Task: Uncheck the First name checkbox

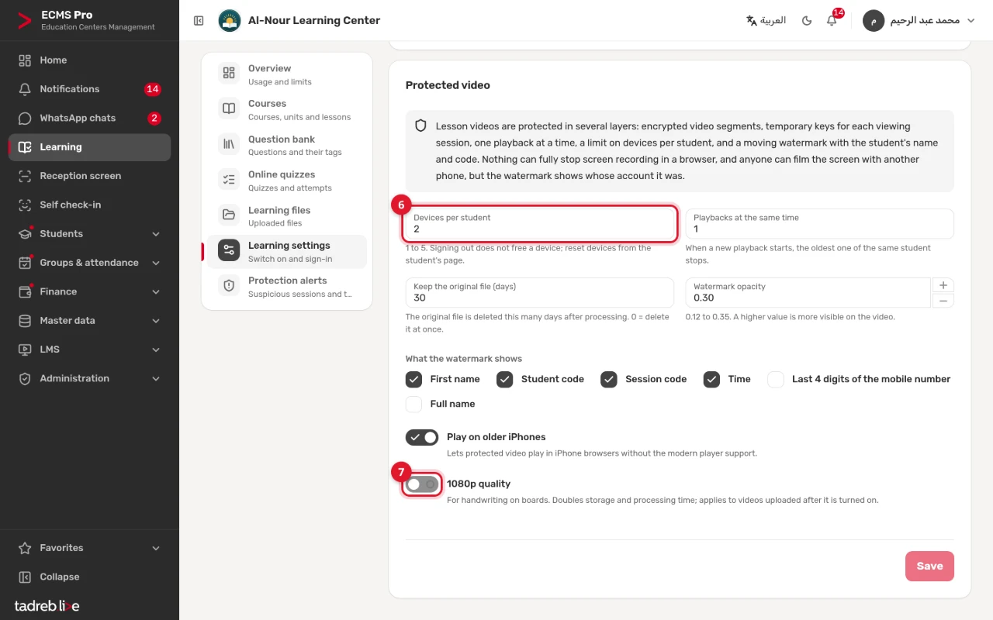Action: [x=414, y=379]
